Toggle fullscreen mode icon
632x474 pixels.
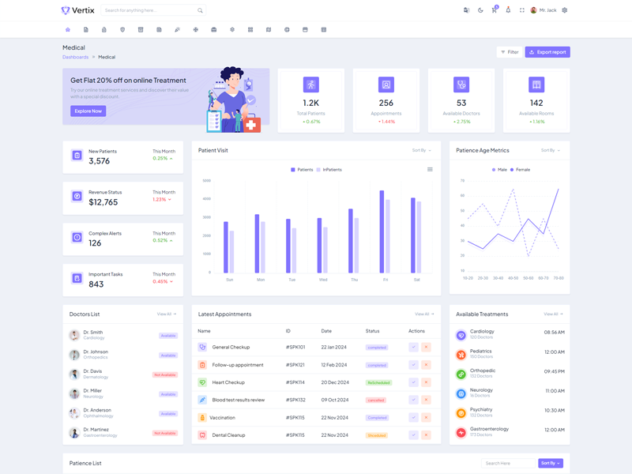click(521, 10)
